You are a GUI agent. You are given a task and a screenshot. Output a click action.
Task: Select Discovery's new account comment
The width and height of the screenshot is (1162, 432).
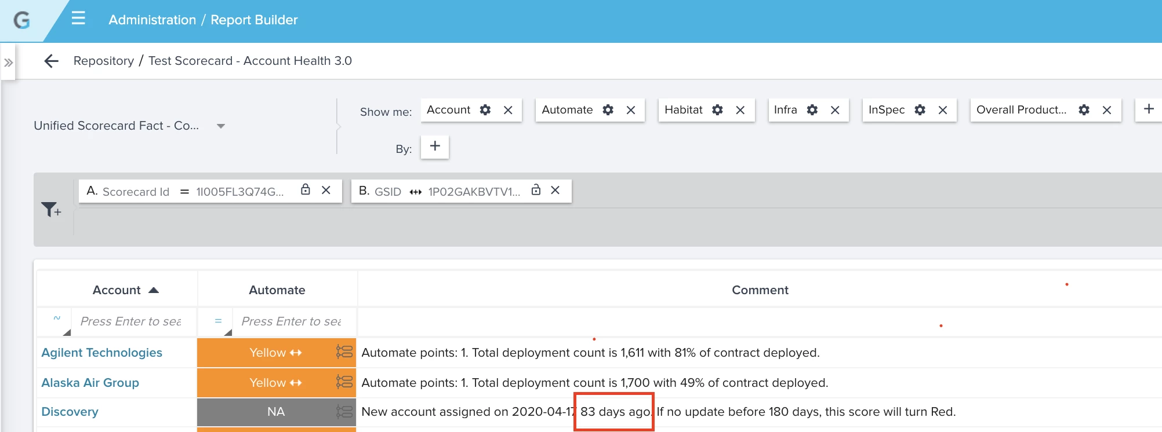(659, 412)
